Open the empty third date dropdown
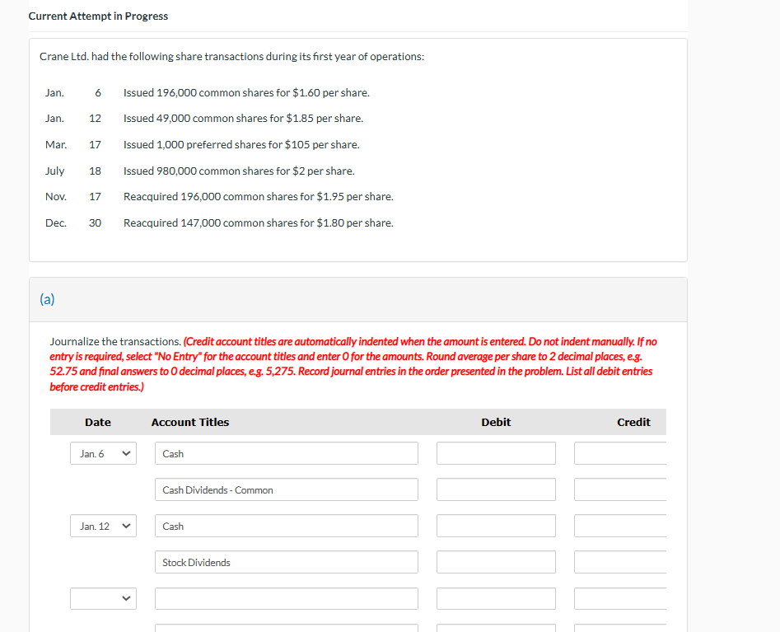 (x=102, y=598)
